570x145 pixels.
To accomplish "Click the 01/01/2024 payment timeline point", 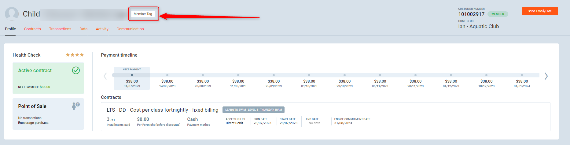I will tap(522, 75).
